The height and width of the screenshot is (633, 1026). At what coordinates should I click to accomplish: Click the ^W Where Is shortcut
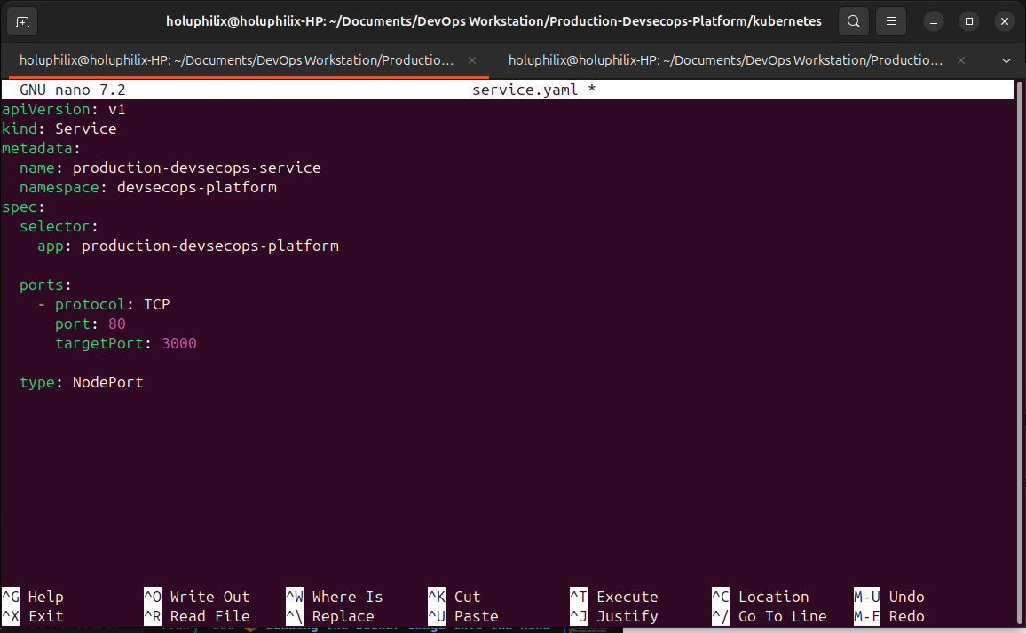pos(335,597)
